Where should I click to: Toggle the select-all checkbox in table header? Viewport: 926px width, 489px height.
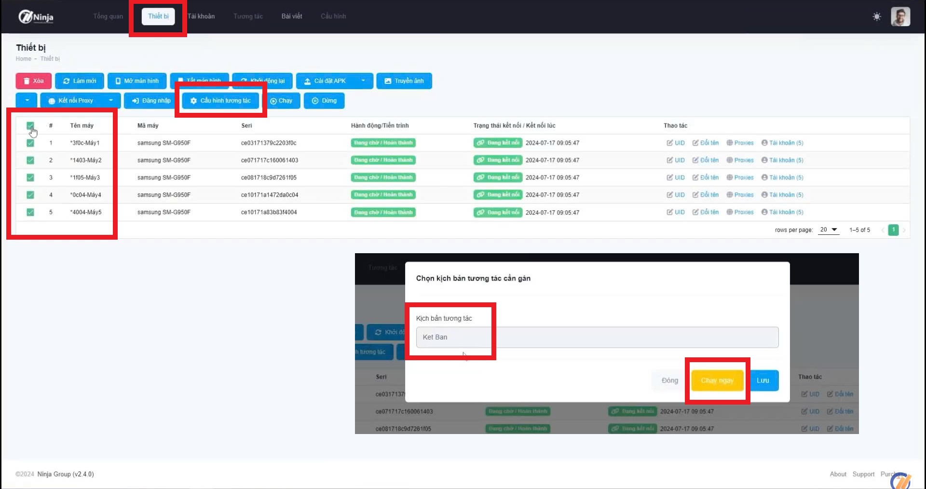[x=30, y=126]
